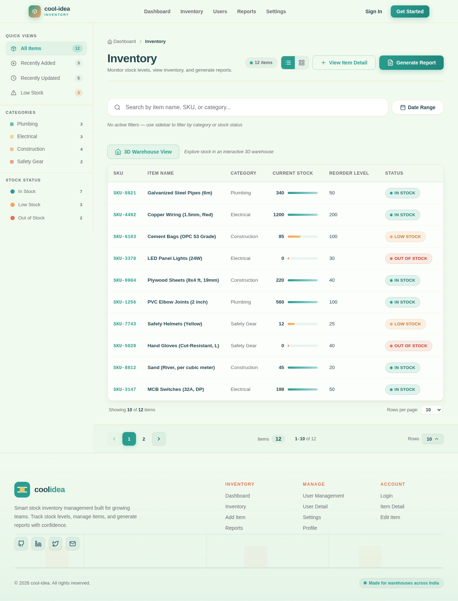Open Reports in top navigation
This screenshot has height=601, width=458.
tap(247, 11)
